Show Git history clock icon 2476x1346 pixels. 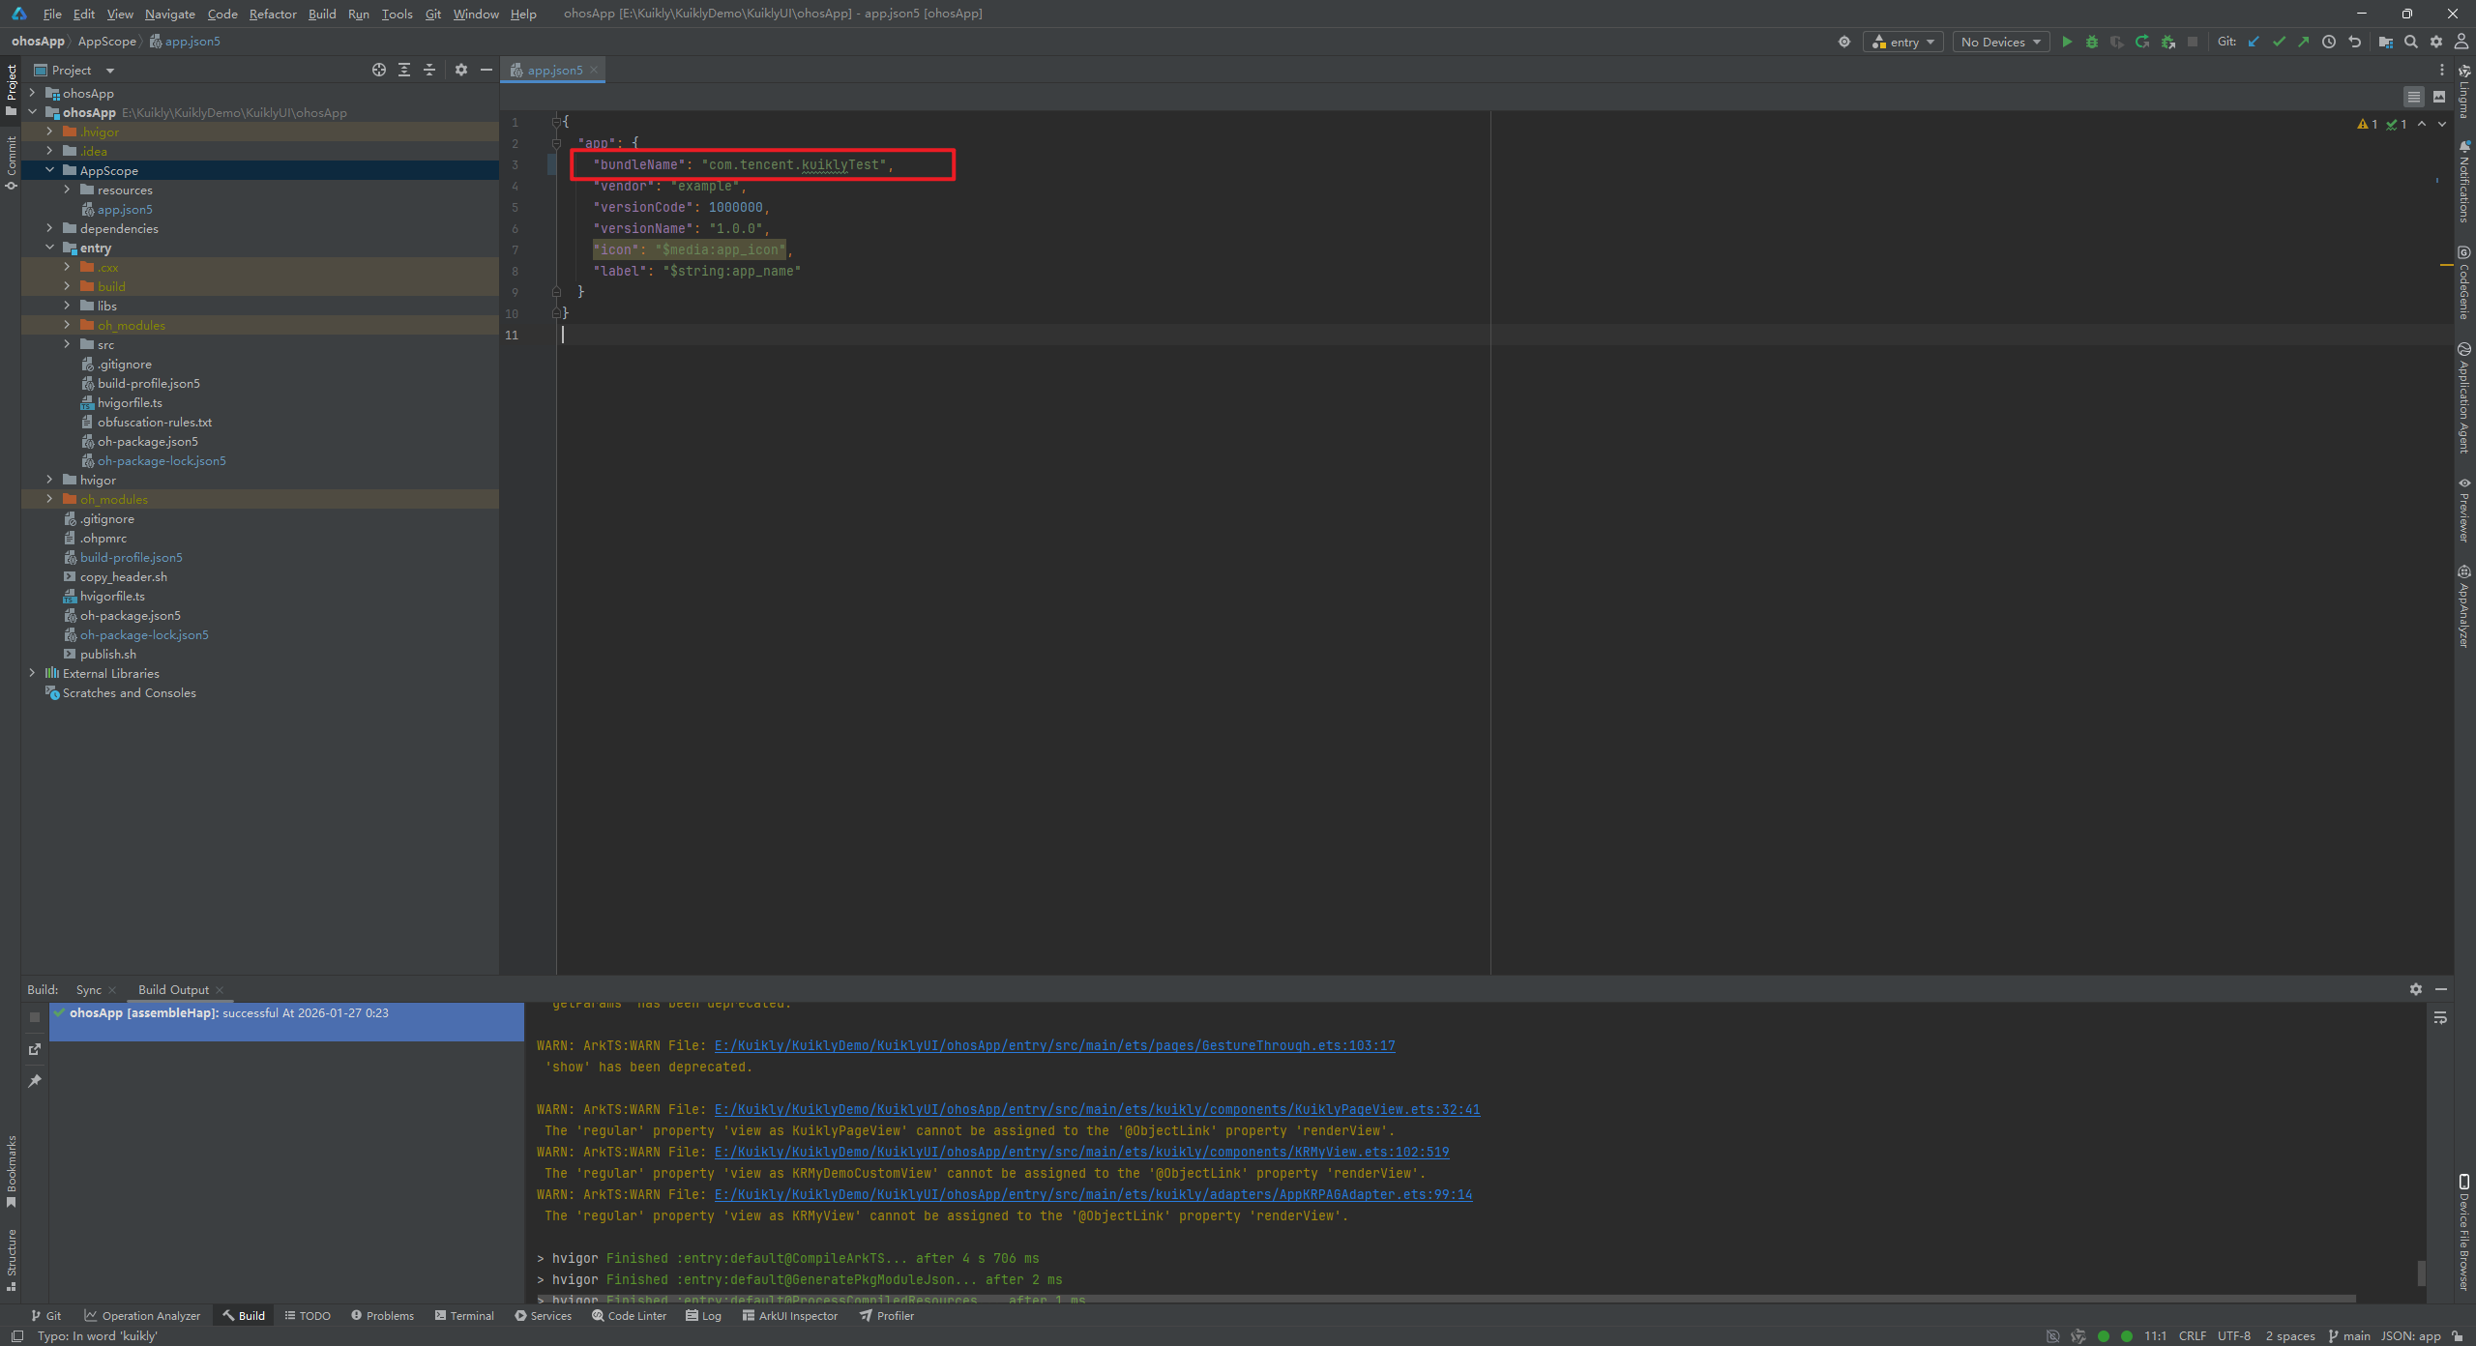[x=2329, y=42]
